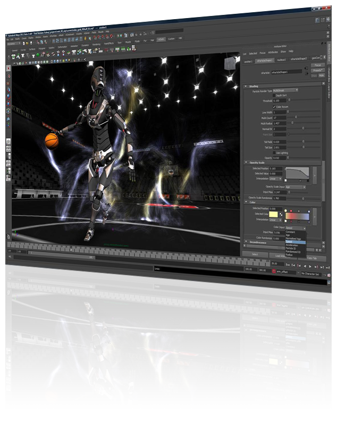The width and height of the screenshot is (337, 423).
Task: Choose Randomized ID in Color Input list
Action: 293,251
